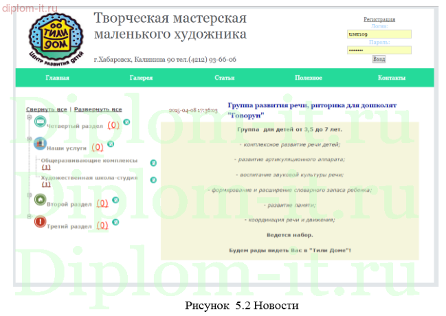The width and height of the screenshot is (446, 316).
Task: Click teal icon beside Художественная школа-студия
Action: tap(153, 180)
